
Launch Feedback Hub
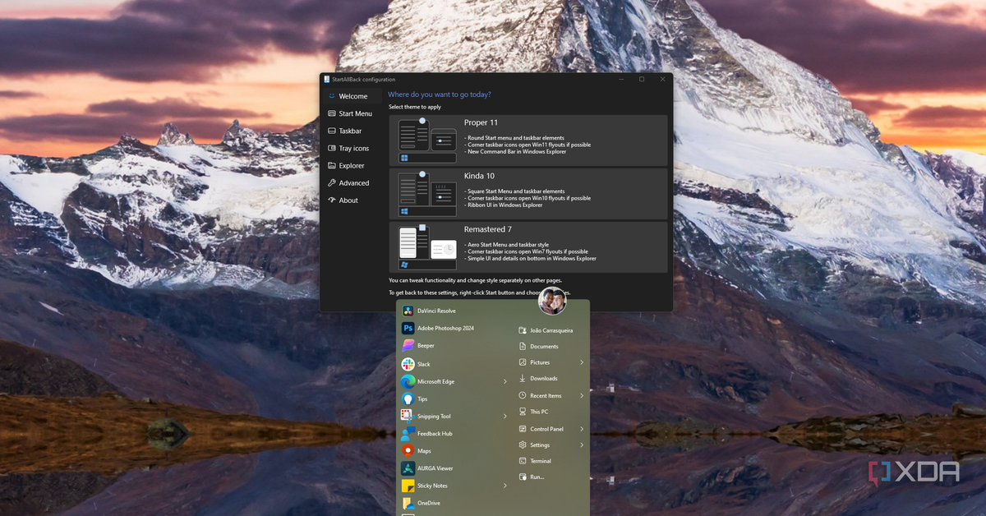[435, 434]
